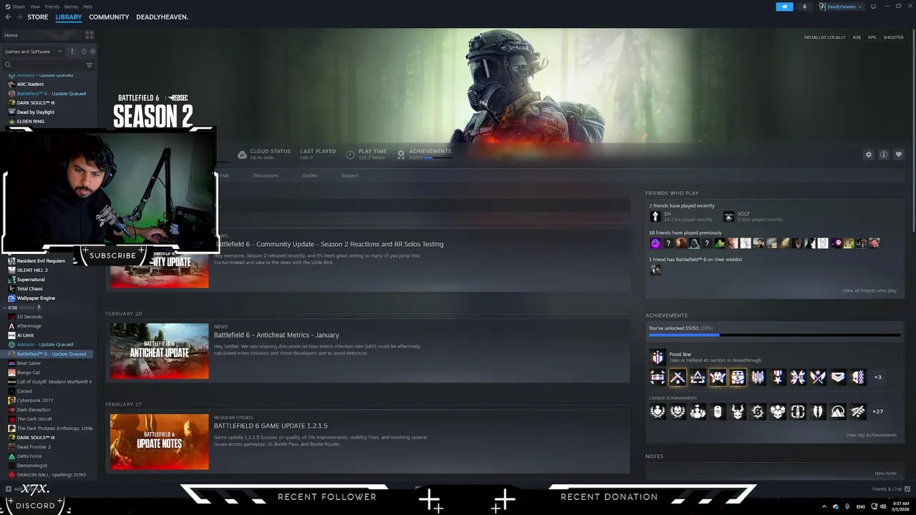Open friend VOLT's avatar
Viewport: 916px width, 515px height.
(729, 216)
